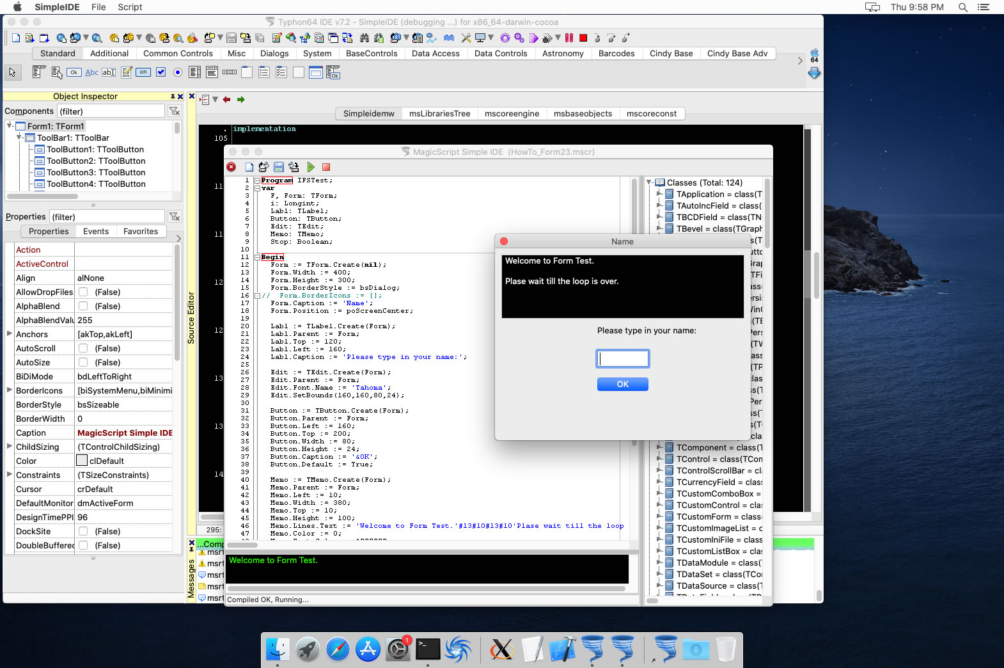Toggle the AlphaBlend checkbox
The width and height of the screenshot is (1004, 668).
[83, 306]
